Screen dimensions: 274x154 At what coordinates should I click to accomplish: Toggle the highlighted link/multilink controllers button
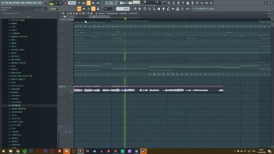pyautogui.click(x=93, y=9)
